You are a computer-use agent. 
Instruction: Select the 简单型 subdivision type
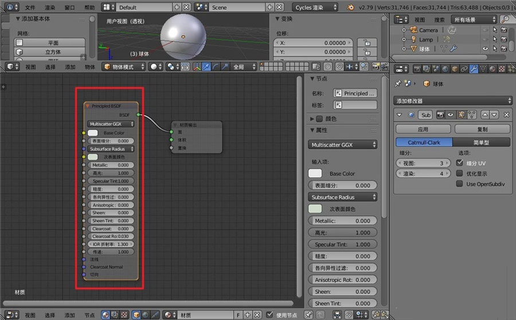pyautogui.click(x=482, y=142)
